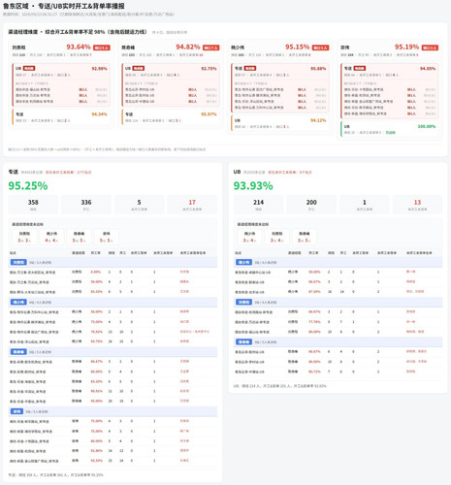Click the 358 stat tile in 专送 panel
451x485 pixels.
coord(33,205)
